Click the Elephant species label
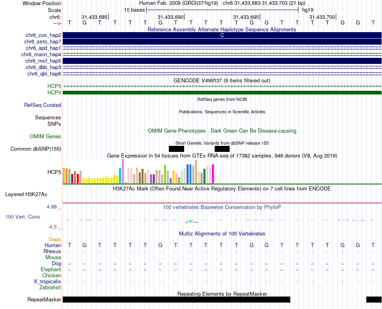 (51, 269)
